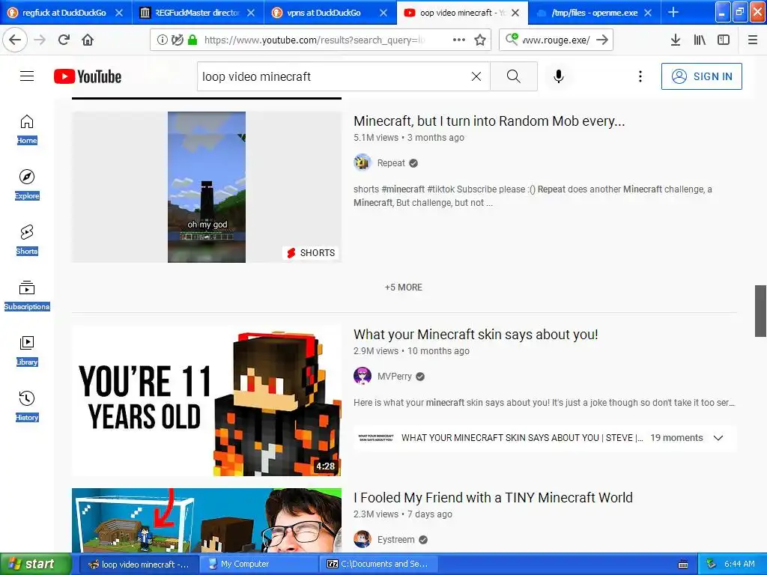The height and width of the screenshot is (575, 767).
Task: Go to YouTube home via logo
Action: point(88,76)
